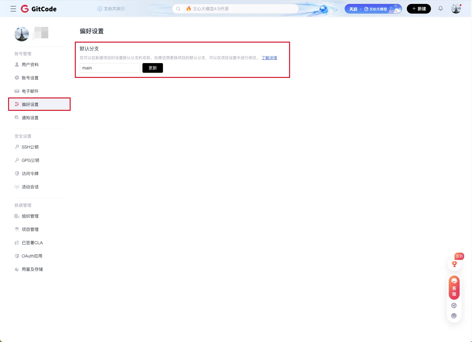Open 访问令牌 access tokens page
The width and height of the screenshot is (472, 342).
click(30, 174)
